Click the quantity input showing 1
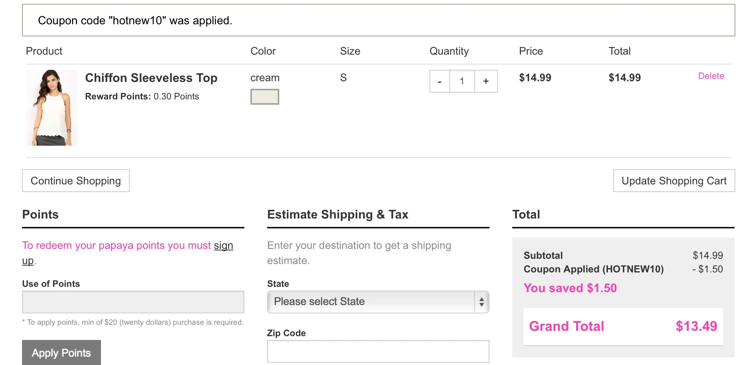 pyautogui.click(x=462, y=81)
